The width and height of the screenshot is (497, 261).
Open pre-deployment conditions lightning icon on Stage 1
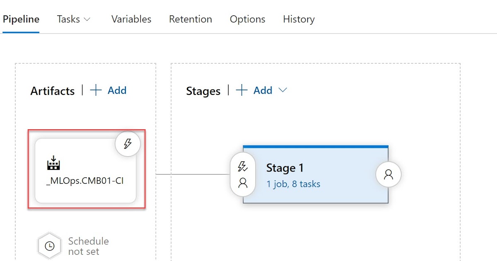pos(242,166)
